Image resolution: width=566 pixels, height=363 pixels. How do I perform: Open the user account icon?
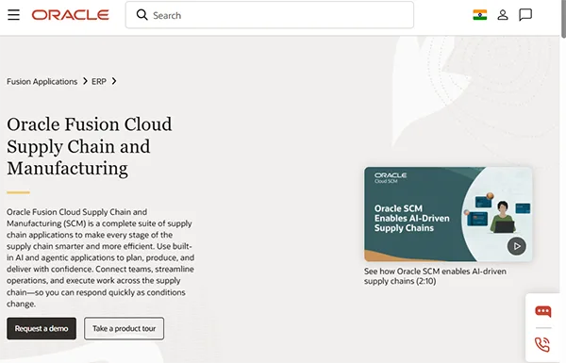[x=503, y=15]
